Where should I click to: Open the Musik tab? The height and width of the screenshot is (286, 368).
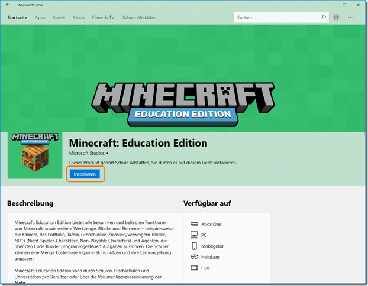pos(79,18)
